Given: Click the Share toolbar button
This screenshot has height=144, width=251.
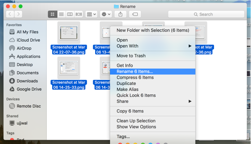Looking at the screenshot, I should (x=120, y=14).
